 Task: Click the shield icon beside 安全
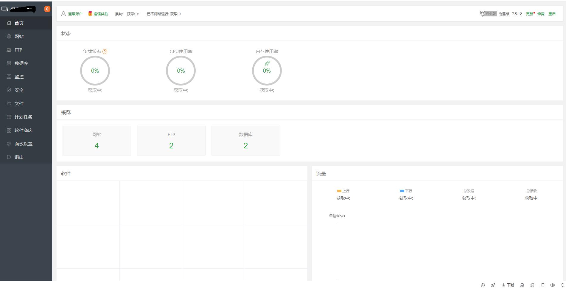click(9, 90)
